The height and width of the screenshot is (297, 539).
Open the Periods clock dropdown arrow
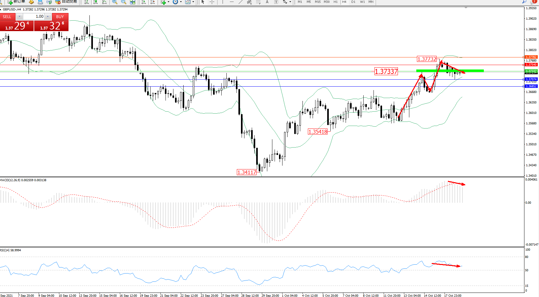pyautogui.click(x=181, y=2)
